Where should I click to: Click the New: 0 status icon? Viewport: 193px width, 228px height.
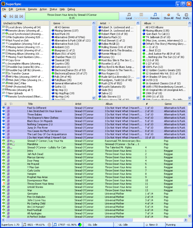(x=147, y=225)
